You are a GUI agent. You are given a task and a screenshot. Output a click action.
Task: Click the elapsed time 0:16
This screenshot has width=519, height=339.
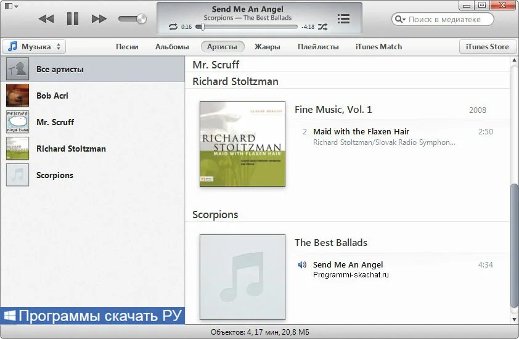186,27
